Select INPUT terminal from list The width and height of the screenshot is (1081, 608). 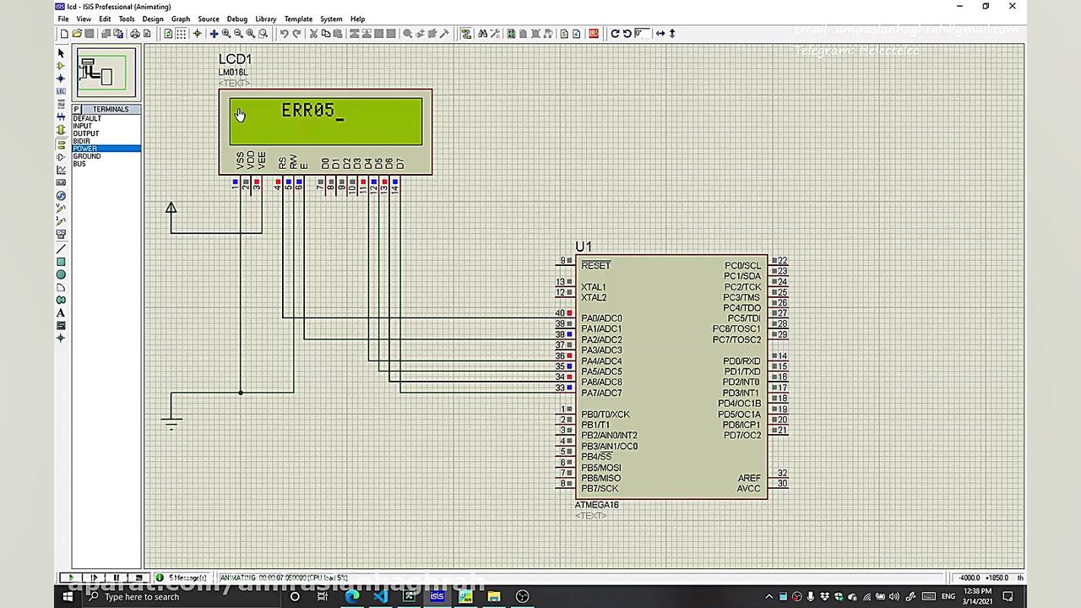coord(82,126)
